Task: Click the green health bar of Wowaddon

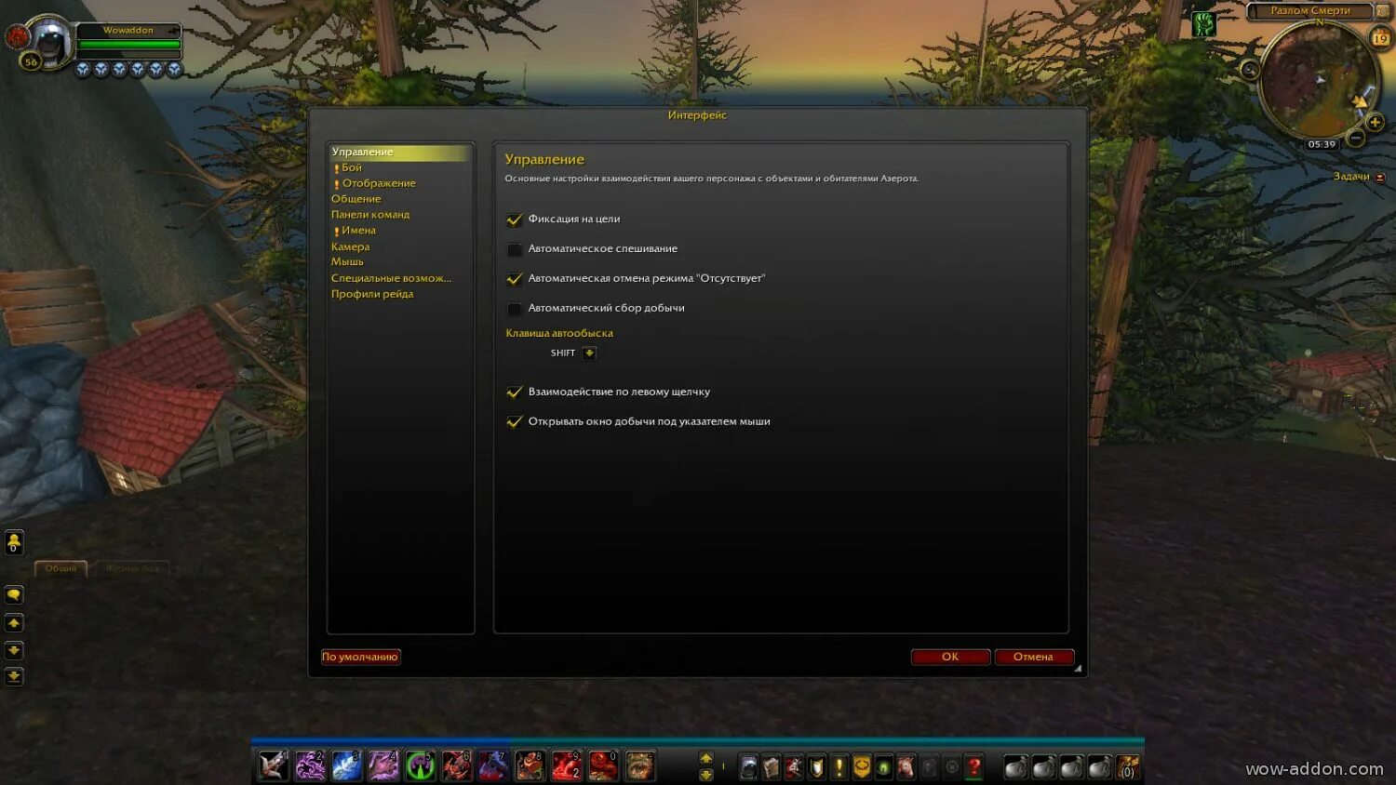Action: point(129,45)
